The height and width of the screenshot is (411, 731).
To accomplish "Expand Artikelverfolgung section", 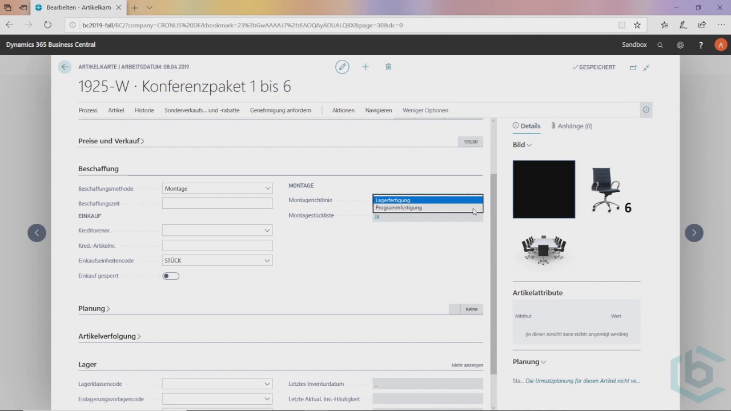I will point(109,336).
